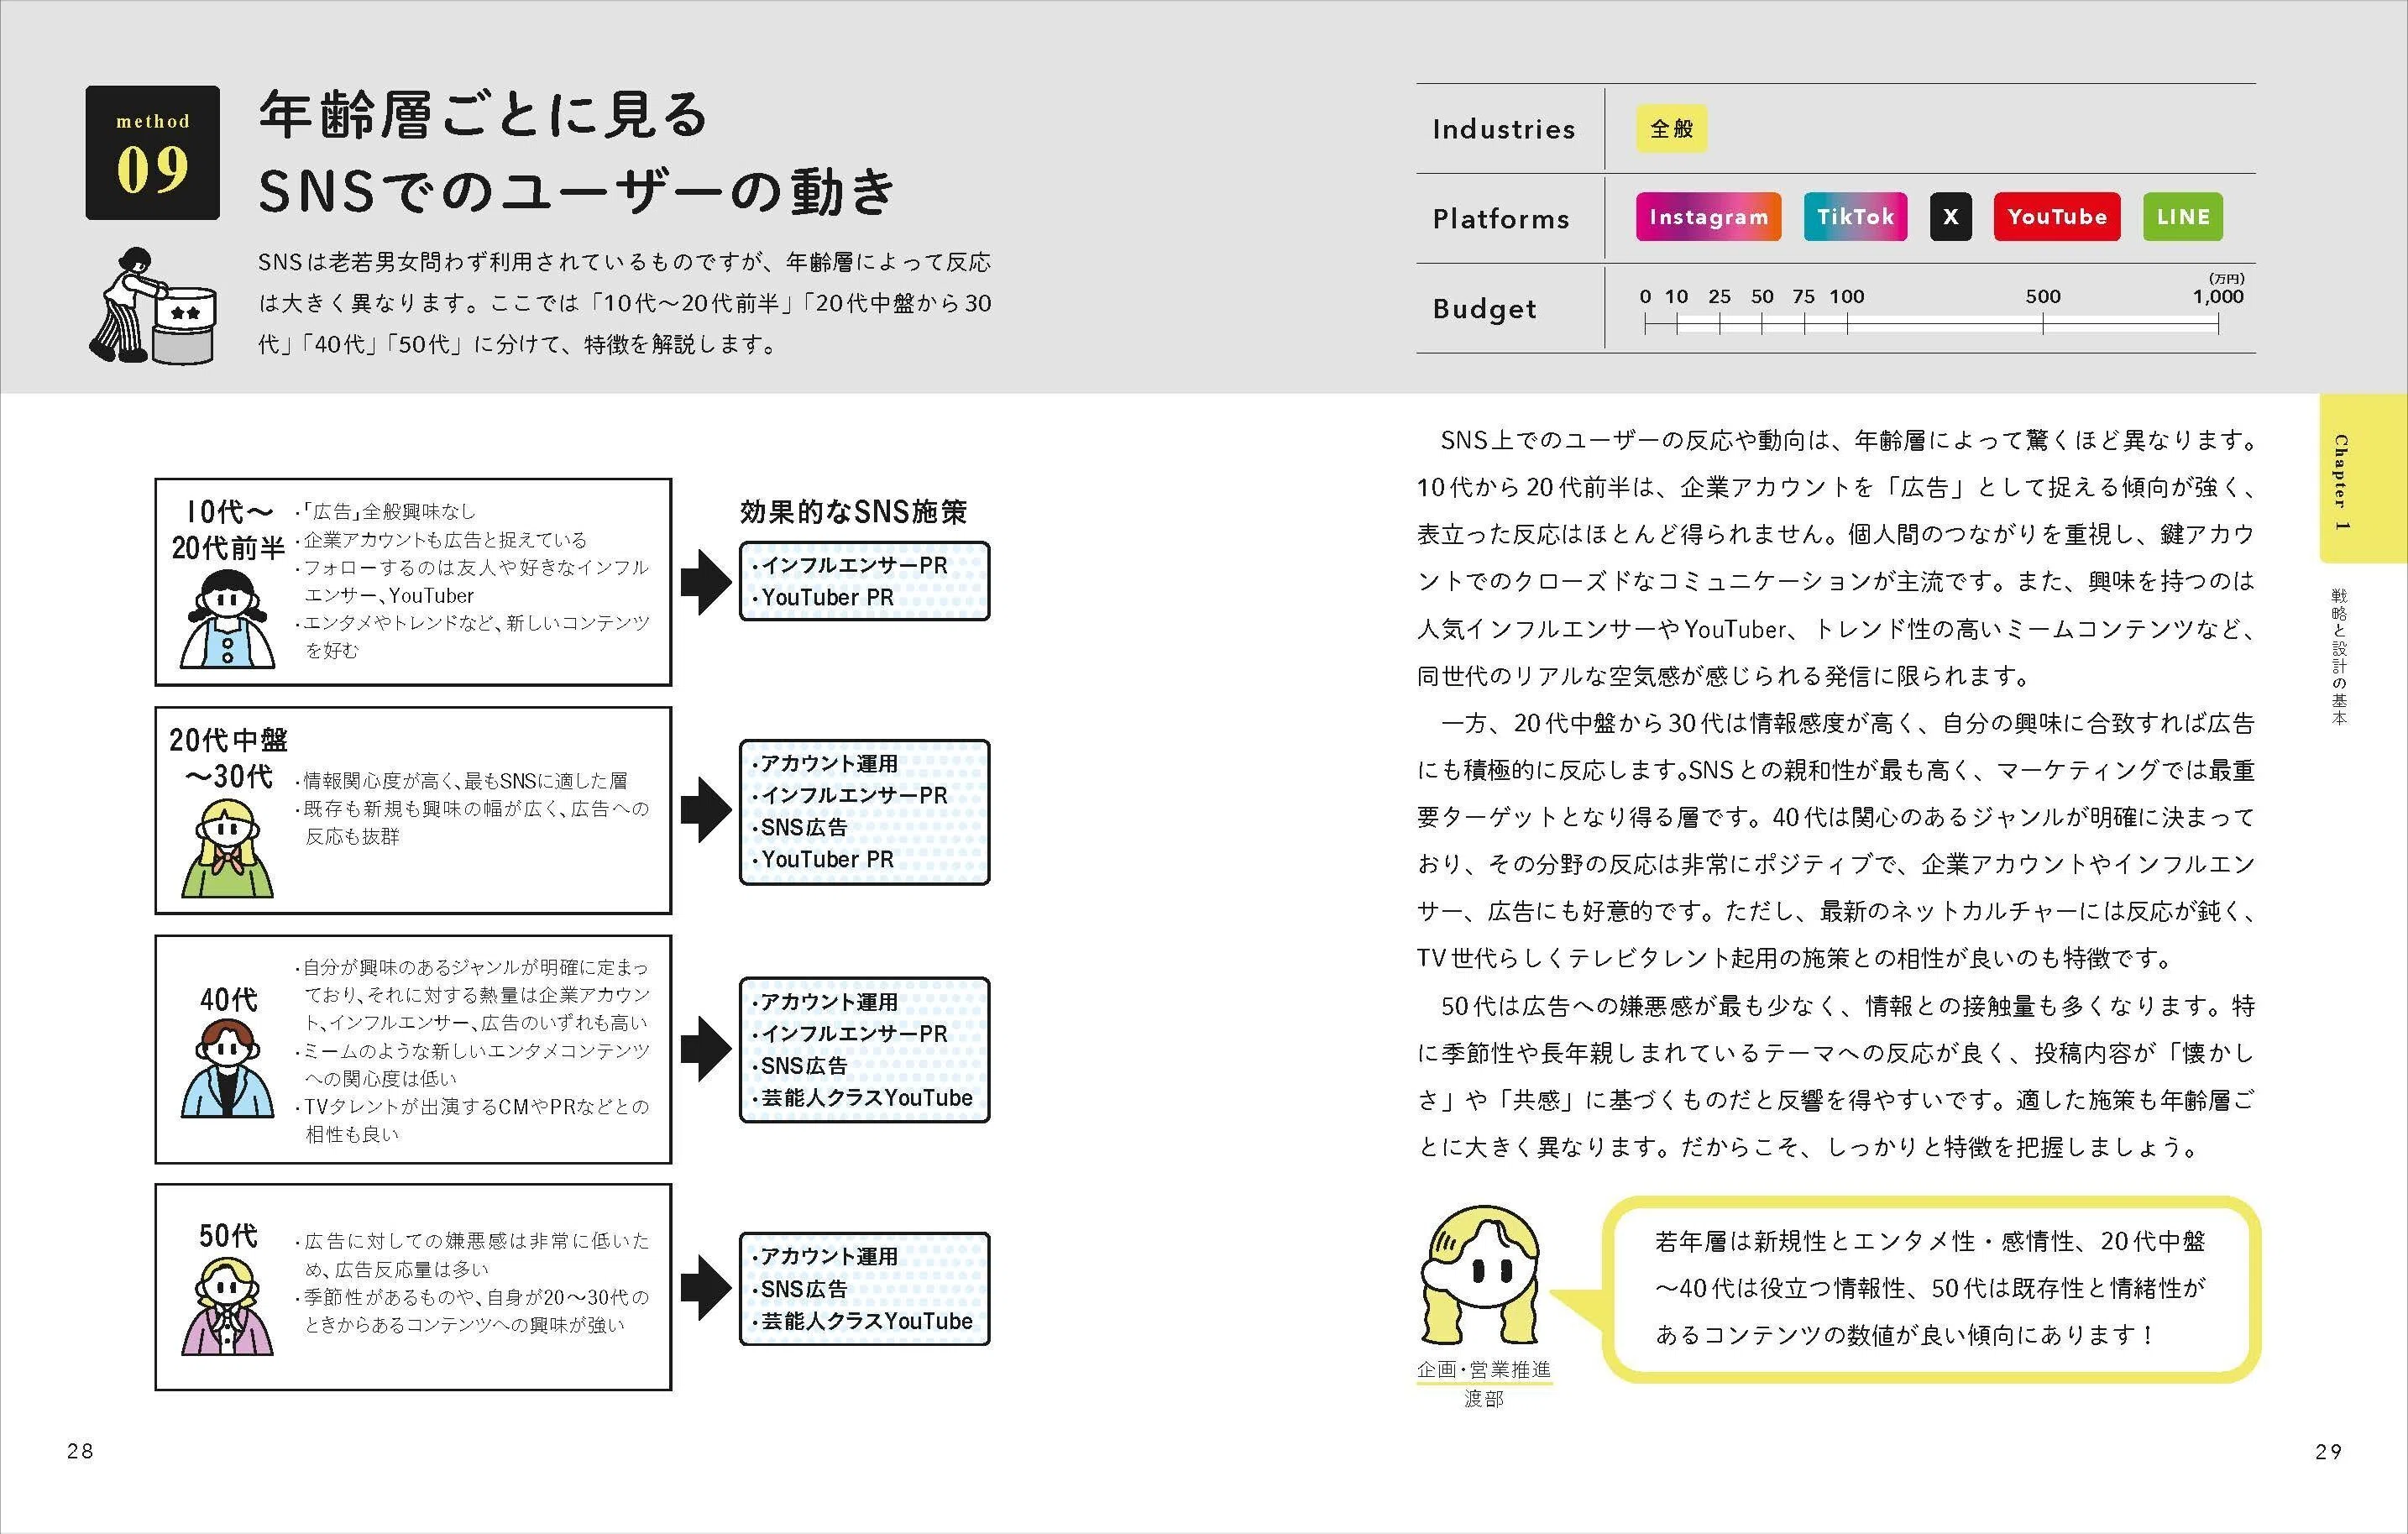Screen dimensions: 2408x1534
Task: Click the arrow beside the 10代〜20代前半 box
Action: [706, 582]
